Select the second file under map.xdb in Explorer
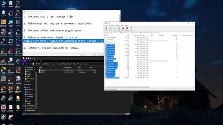The width and height of the screenshot is (223, 125). 68,72
